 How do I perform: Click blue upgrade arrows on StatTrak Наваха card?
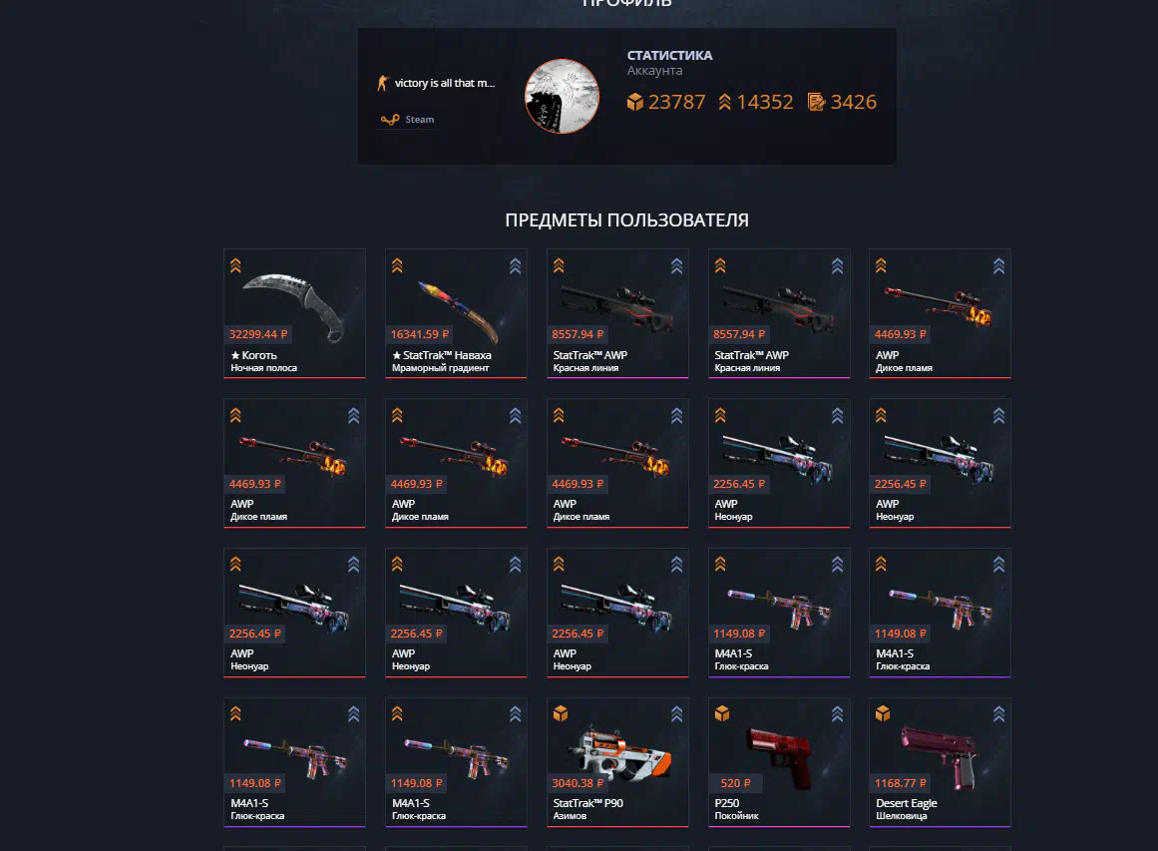pos(515,266)
